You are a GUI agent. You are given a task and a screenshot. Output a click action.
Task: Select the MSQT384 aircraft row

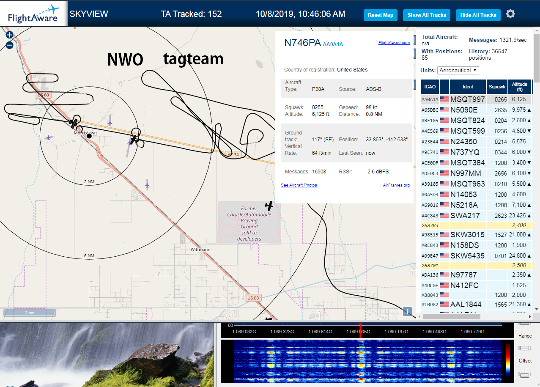coord(477,163)
